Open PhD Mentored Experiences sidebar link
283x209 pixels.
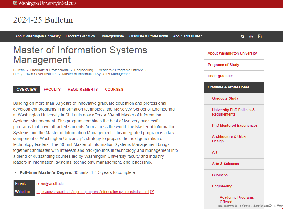pyautogui.click(x=234, y=126)
